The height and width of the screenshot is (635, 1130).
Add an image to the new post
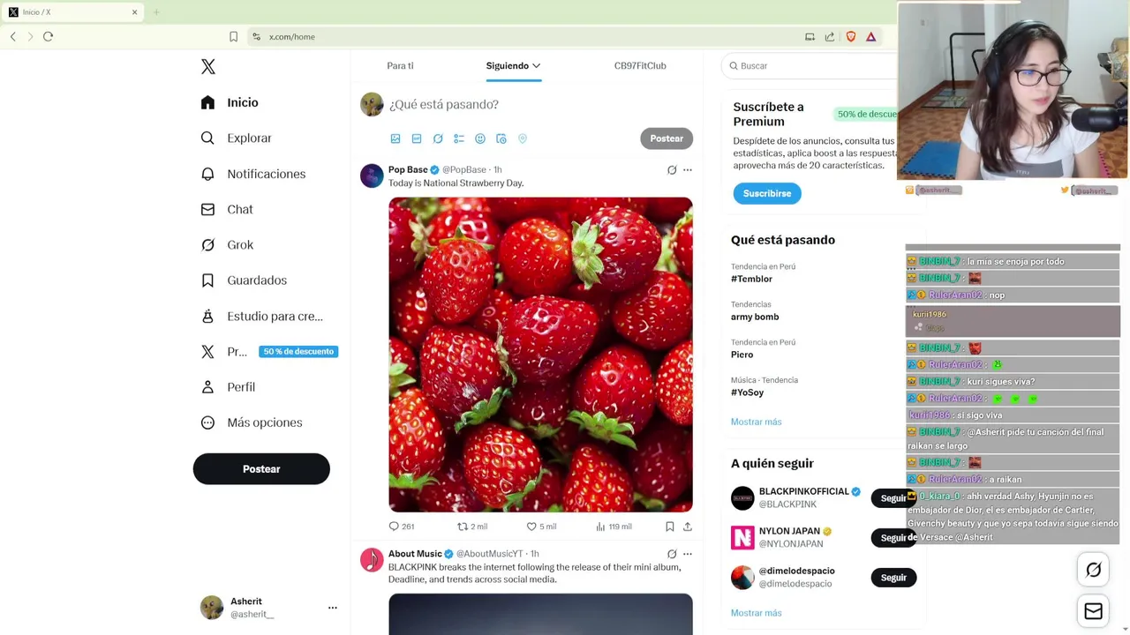tap(395, 138)
